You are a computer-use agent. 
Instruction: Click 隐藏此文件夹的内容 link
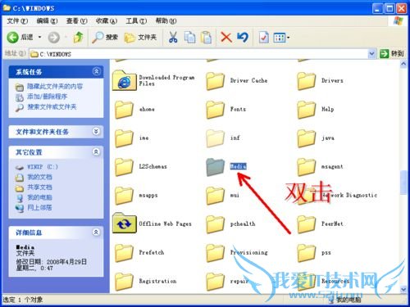click(55, 87)
